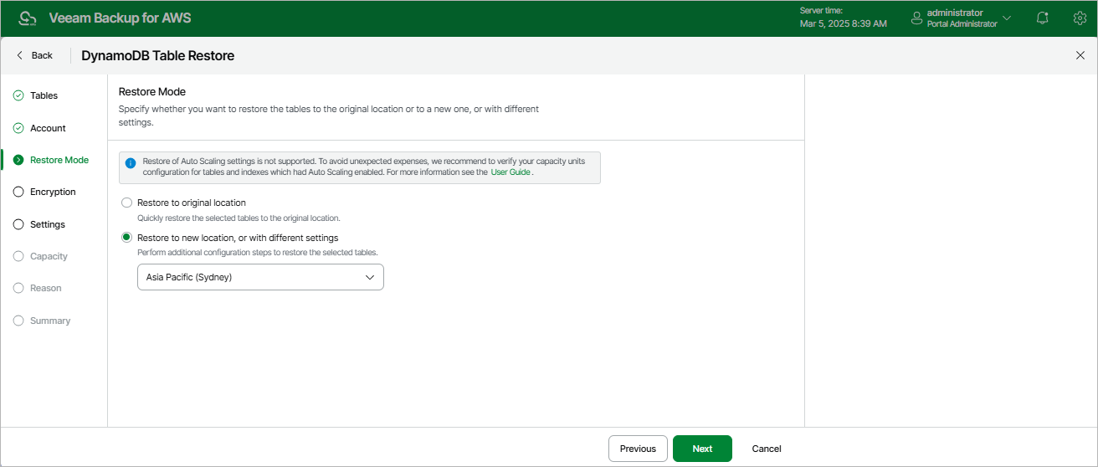This screenshot has width=1098, height=467.
Task: Go Back from the restore wizard
Action: [x=34, y=55]
